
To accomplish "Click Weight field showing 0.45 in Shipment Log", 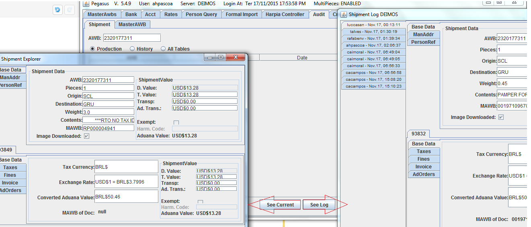I will pyautogui.click(x=513, y=84).
